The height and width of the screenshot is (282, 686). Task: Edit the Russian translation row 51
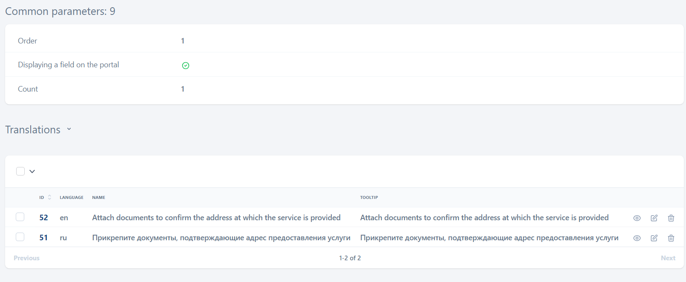pyautogui.click(x=654, y=238)
